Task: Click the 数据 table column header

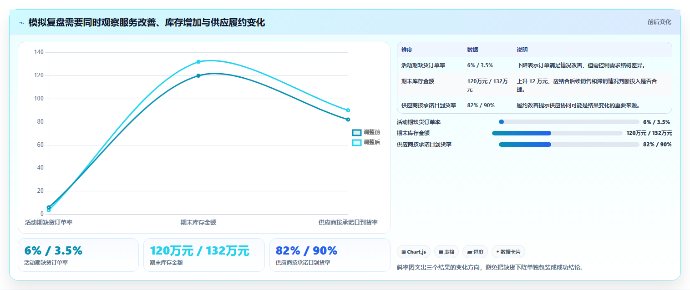Action: click(x=472, y=50)
